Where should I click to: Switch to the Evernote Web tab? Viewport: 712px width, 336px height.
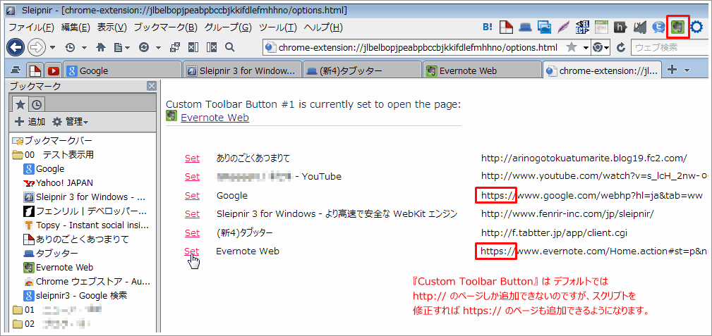coord(482,70)
